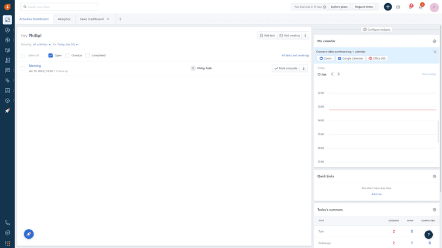Click the quick add plus button

pos(387,7)
